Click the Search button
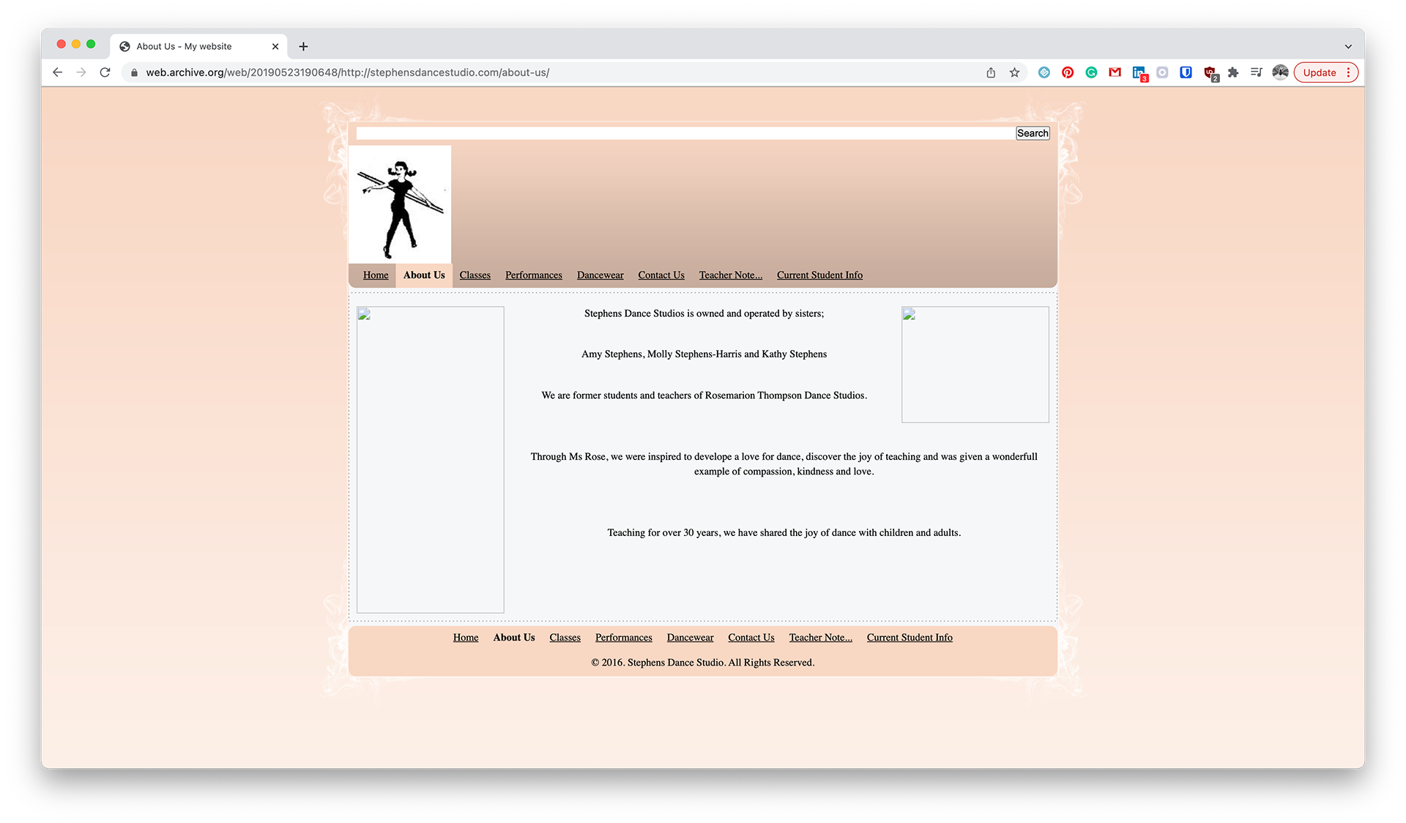Screen dimensions: 1406x823 click(1033, 133)
